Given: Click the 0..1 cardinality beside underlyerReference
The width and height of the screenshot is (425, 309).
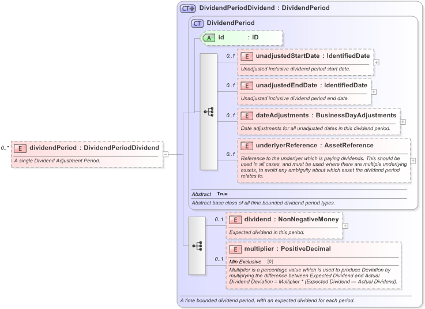Looking at the screenshot, I should coord(231,154).
